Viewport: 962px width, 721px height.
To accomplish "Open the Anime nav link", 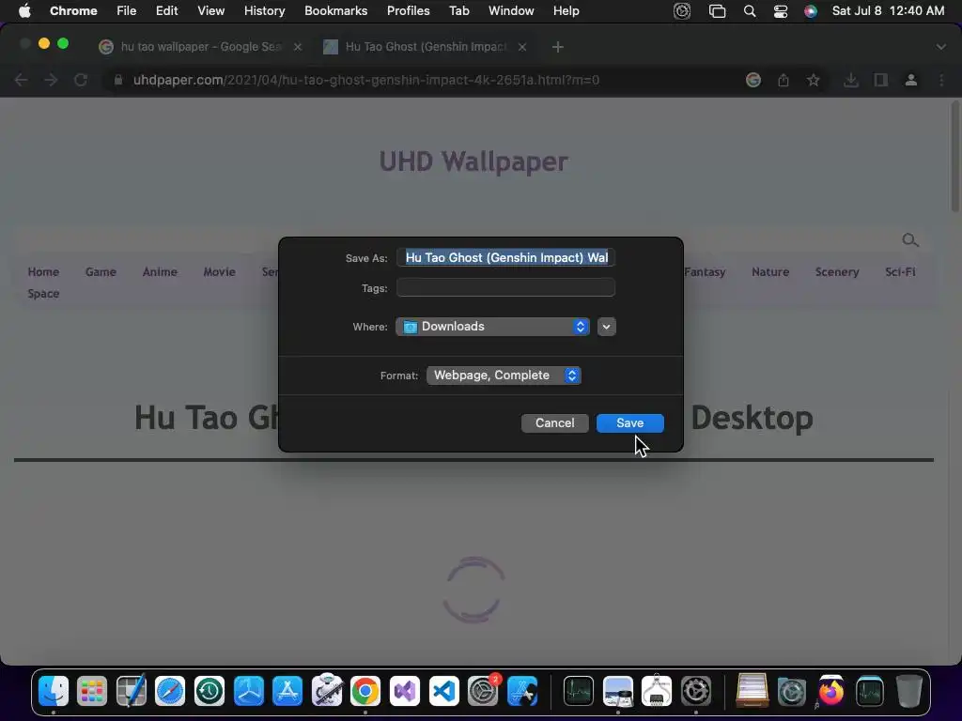I will tap(160, 271).
